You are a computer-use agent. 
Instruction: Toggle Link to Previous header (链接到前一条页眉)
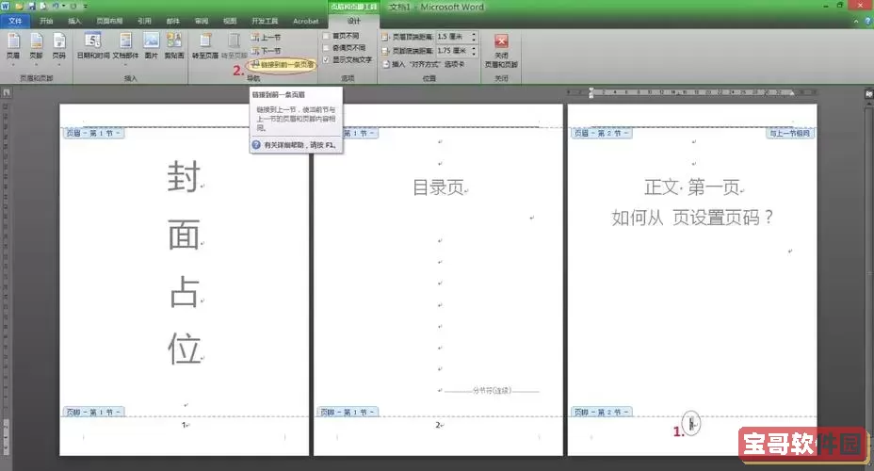283,65
